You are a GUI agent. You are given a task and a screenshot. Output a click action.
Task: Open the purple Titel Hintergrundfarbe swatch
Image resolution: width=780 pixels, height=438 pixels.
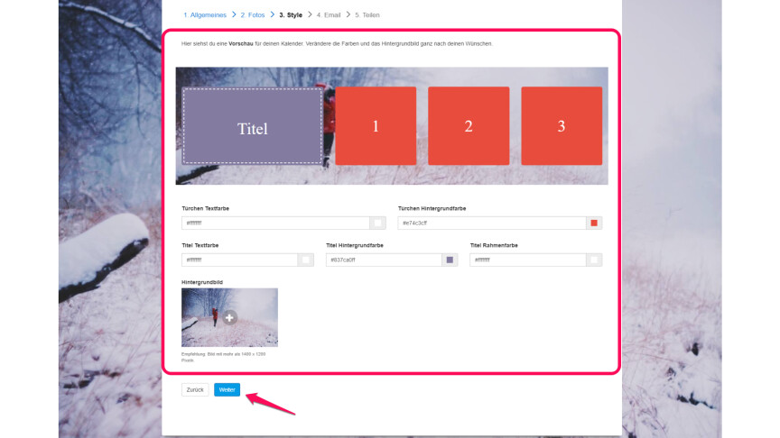[450, 260]
